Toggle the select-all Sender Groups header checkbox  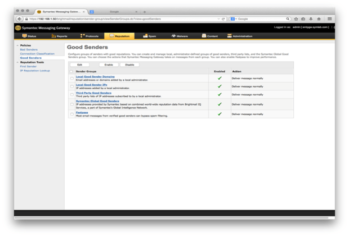coord(71,71)
